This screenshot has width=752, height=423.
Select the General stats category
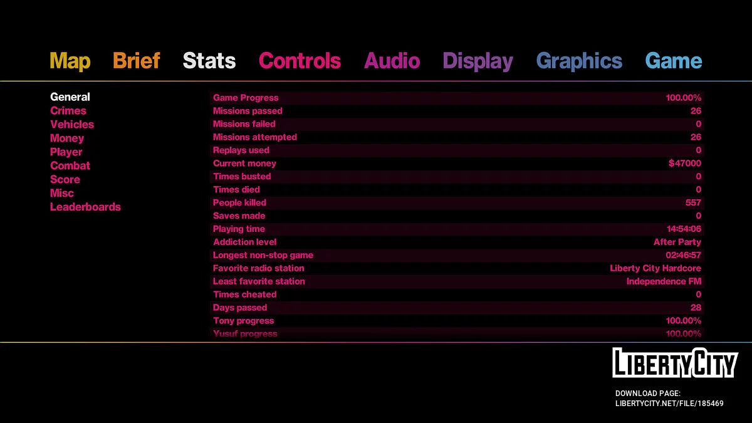[x=70, y=97]
